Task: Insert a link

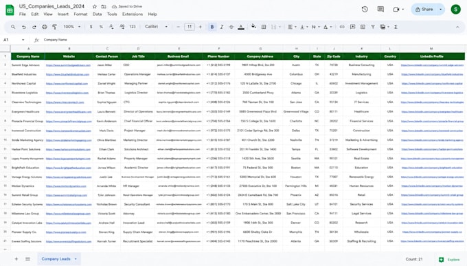Action: point(342,27)
